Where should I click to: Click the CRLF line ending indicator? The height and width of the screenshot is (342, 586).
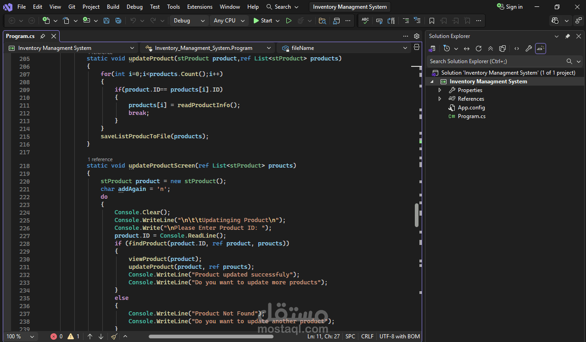tap(367, 337)
